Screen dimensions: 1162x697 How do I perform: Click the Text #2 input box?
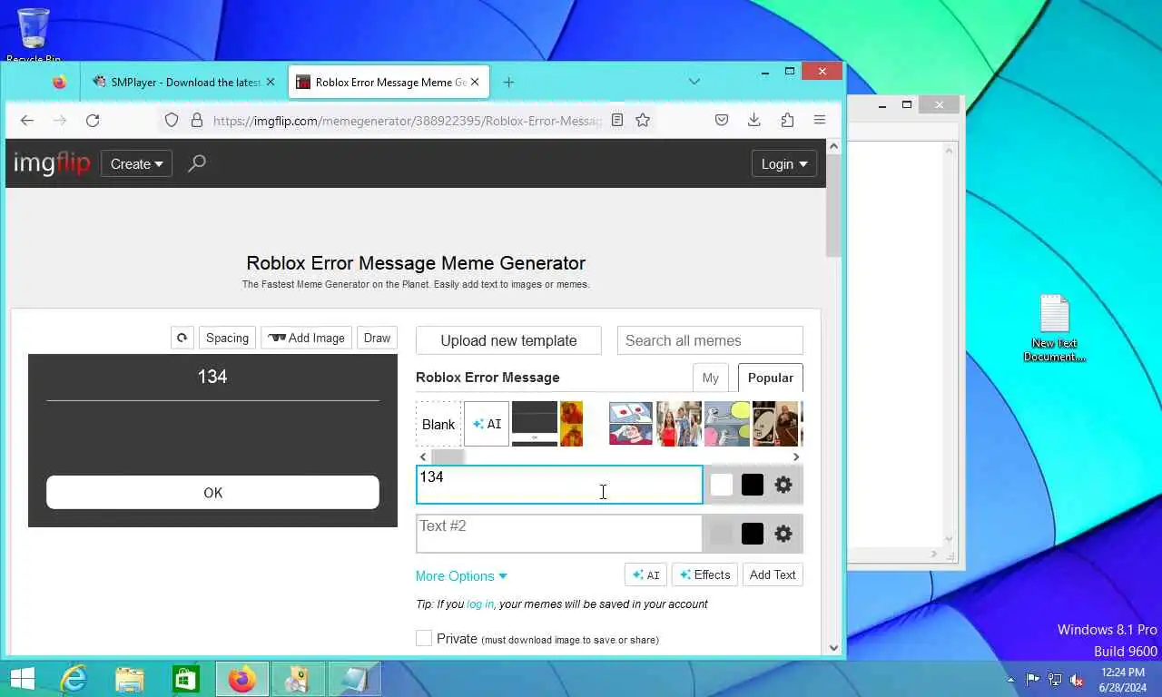pyautogui.click(x=559, y=534)
